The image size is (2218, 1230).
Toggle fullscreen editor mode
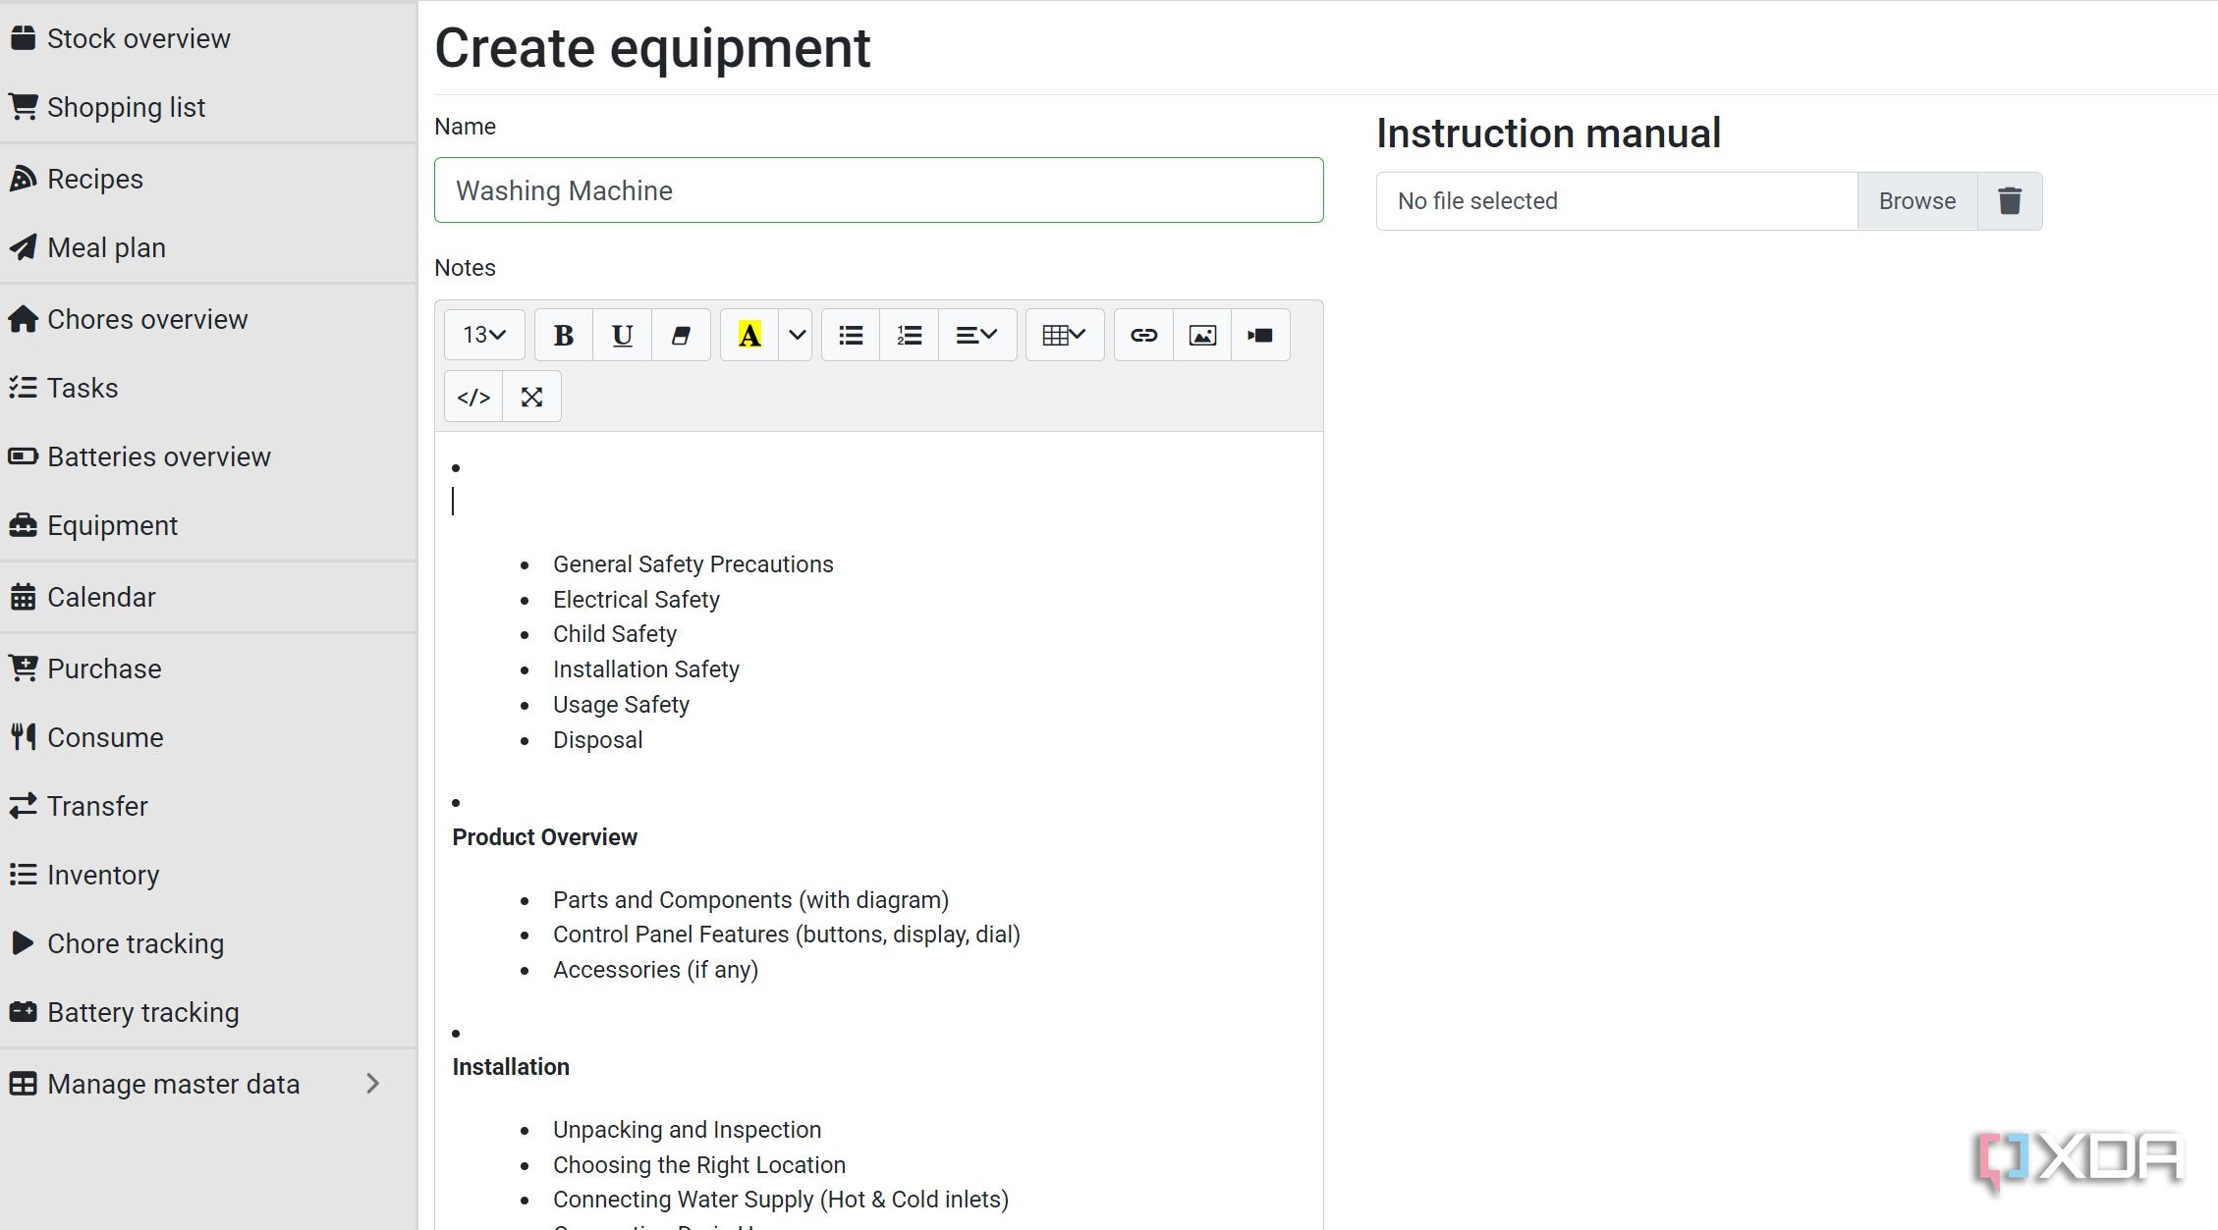tap(531, 397)
